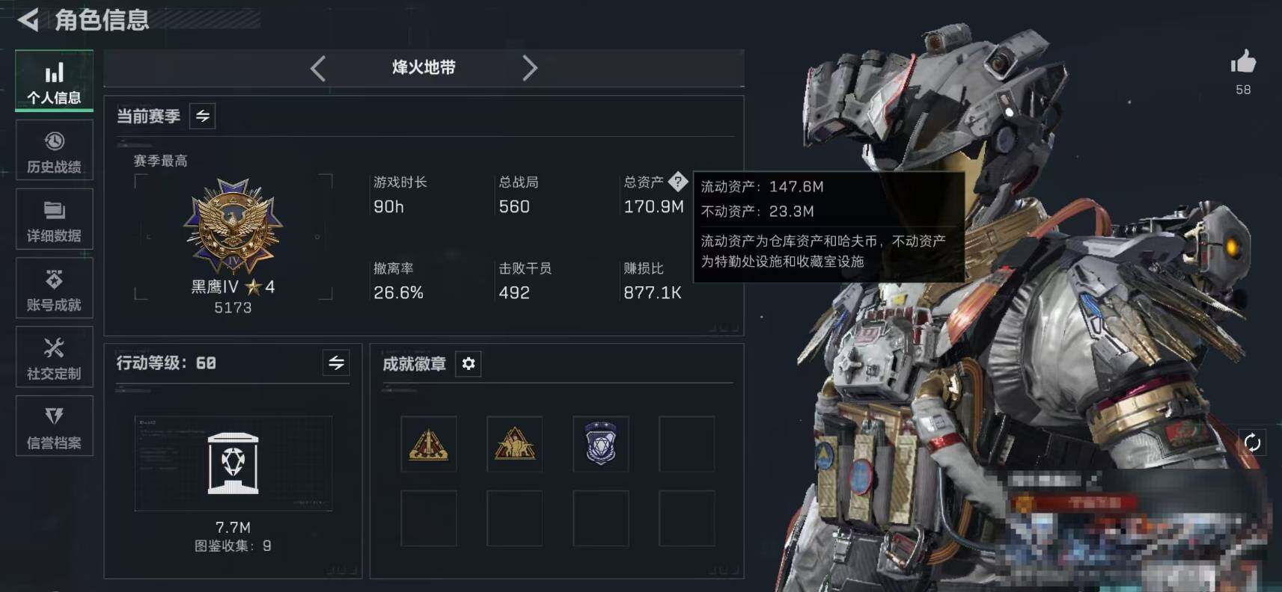Open the 历史战绩 sidebar tab

54,150
